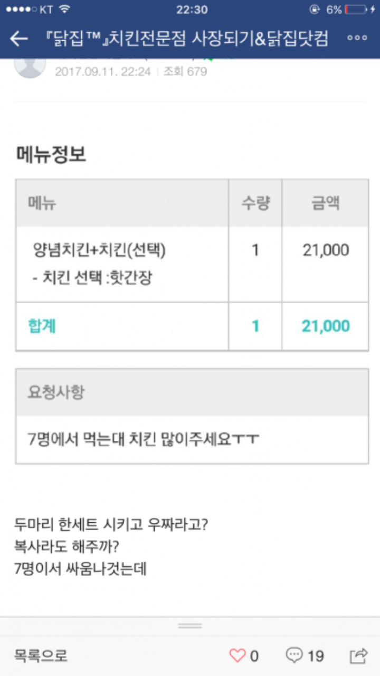This screenshot has width=380, height=676.
Task: Tap the 합계 total row label
Action: pos(42,326)
